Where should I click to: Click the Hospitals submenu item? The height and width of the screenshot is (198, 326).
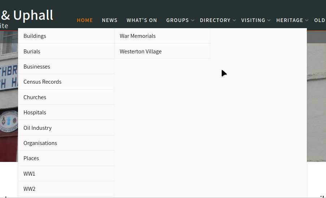[35, 113]
